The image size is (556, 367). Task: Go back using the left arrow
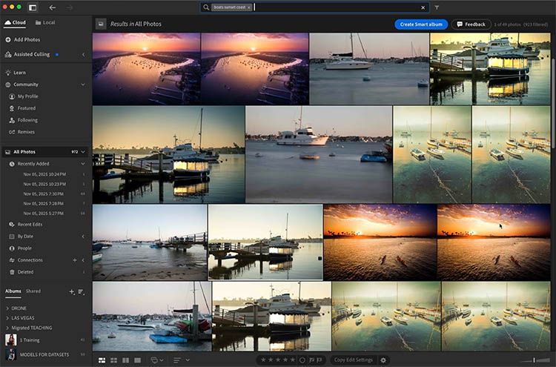point(53,7)
